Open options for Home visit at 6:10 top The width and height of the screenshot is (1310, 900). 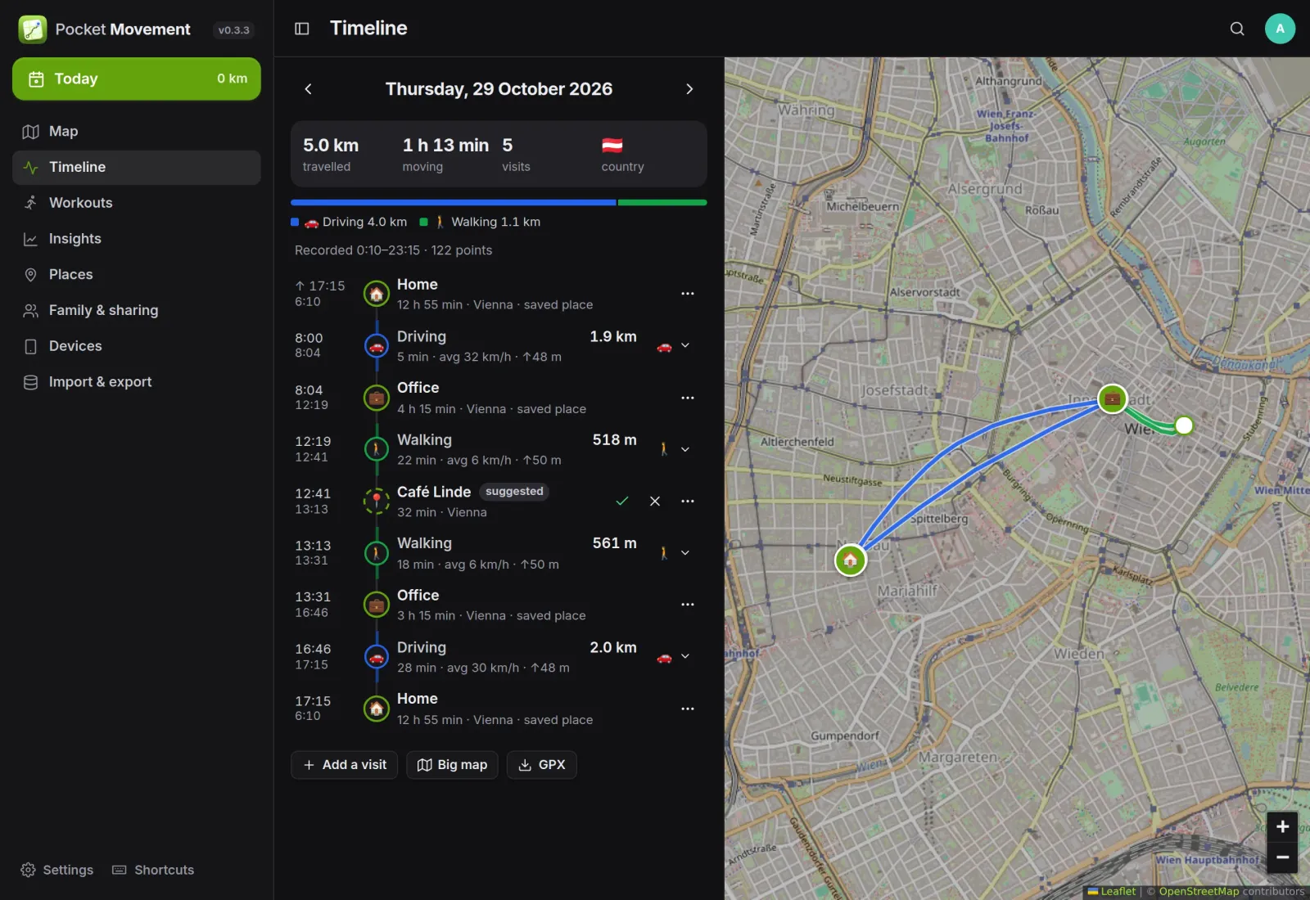tap(688, 294)
